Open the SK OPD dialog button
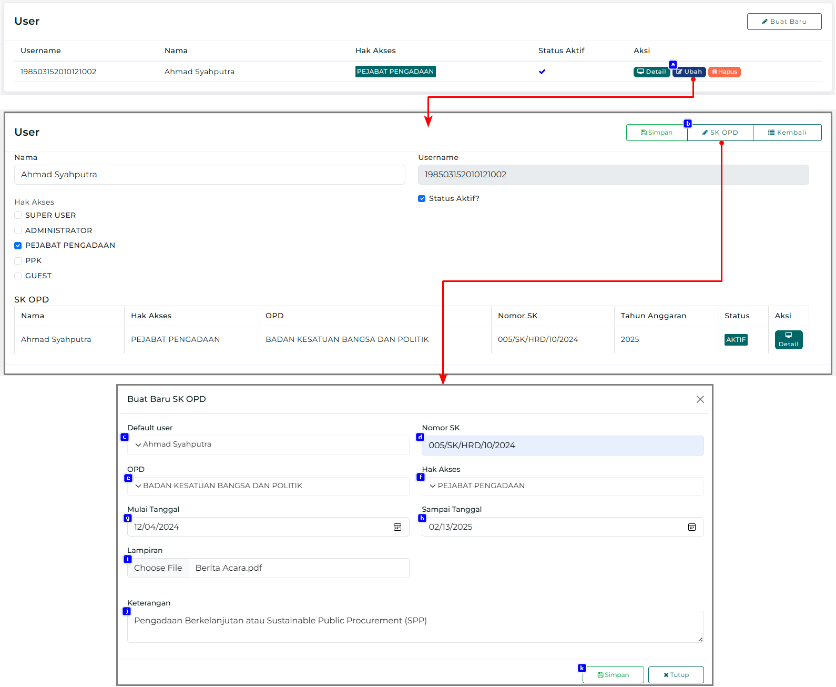Viewport: 836px width, 687px height. [x=720, y=133]
